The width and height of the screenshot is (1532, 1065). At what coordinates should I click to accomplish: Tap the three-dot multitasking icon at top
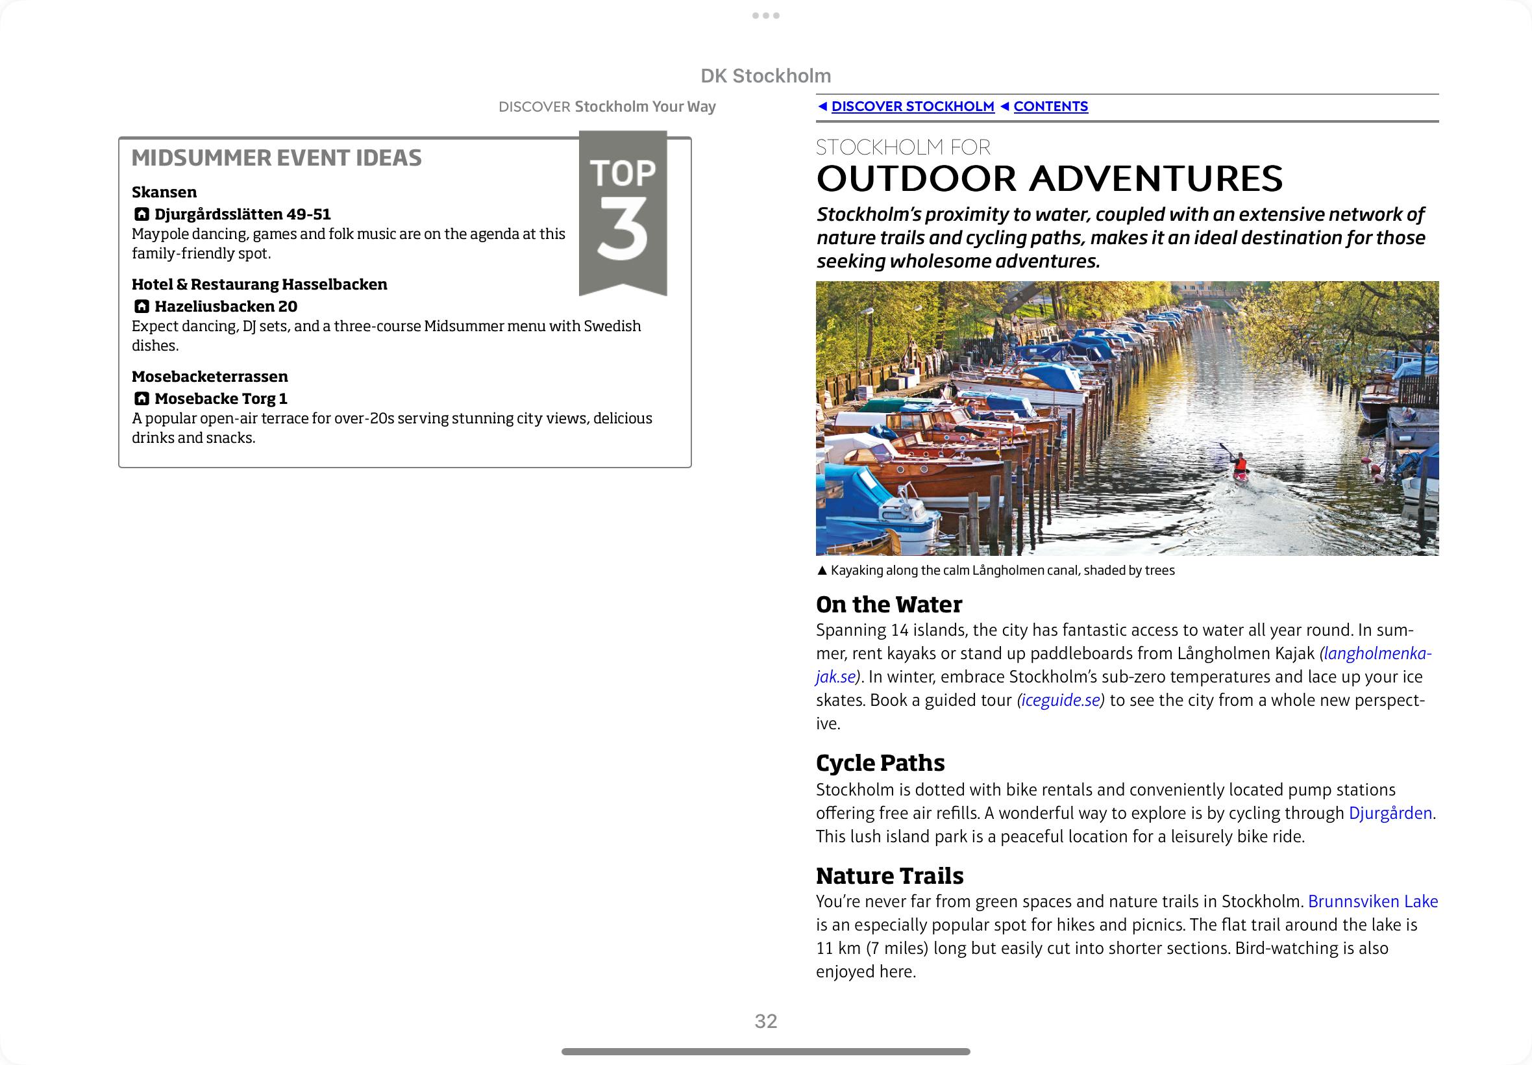(765, 16)
